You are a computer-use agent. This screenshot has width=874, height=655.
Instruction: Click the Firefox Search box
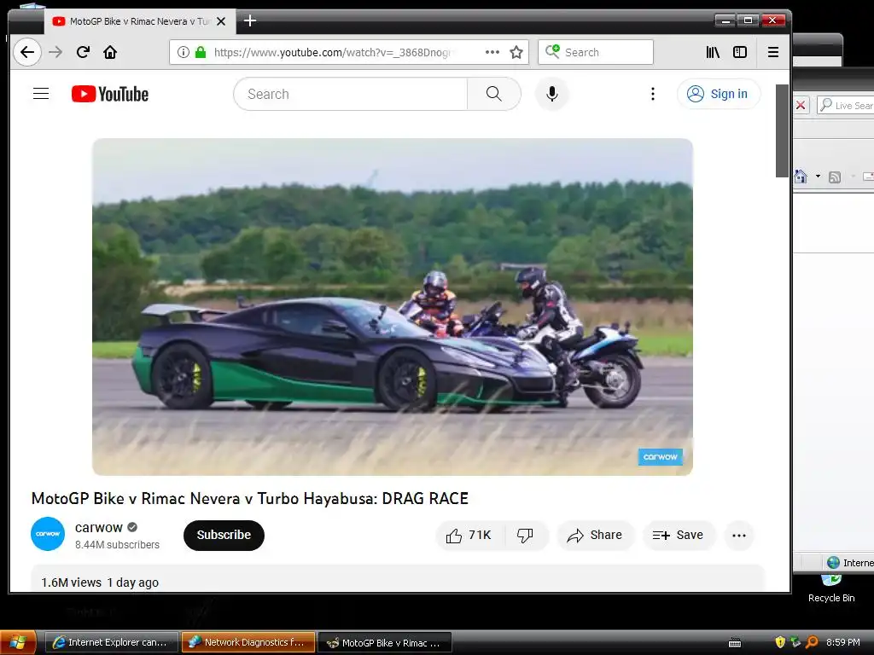point(595,52)
